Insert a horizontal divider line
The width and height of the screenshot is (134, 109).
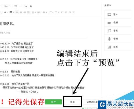20,6
